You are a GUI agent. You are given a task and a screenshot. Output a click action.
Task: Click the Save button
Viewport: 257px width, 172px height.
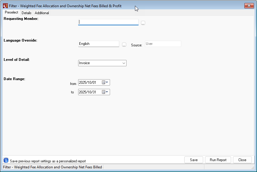[x=194, y=160]
